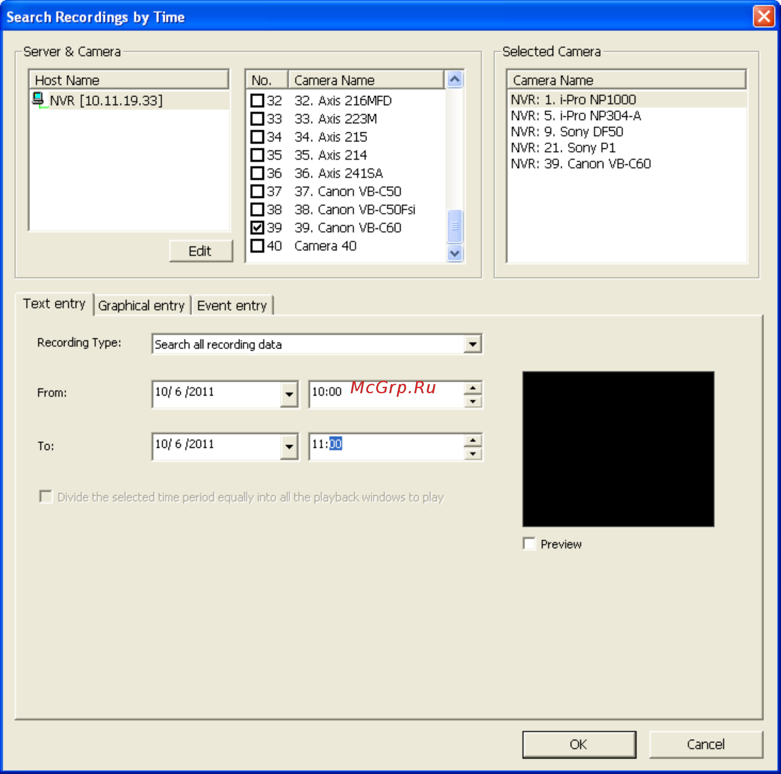Decrease the From time with down spinner
The image size is (781, 774).
(x=473, y=401)
